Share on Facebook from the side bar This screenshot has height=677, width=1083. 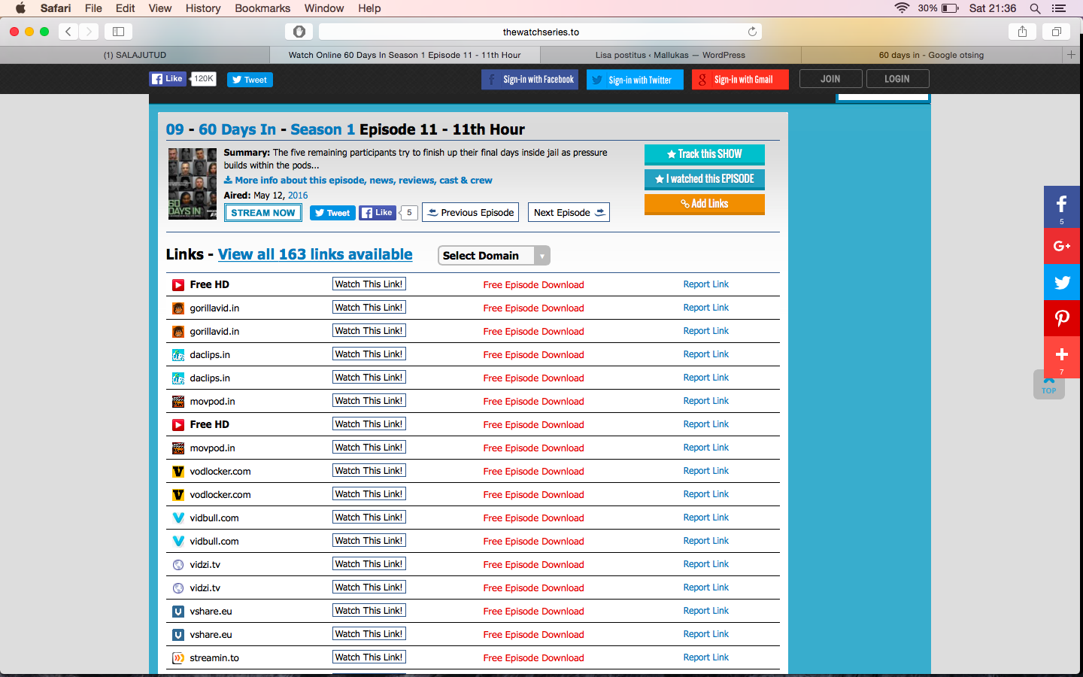click(x=1062, y=207)
